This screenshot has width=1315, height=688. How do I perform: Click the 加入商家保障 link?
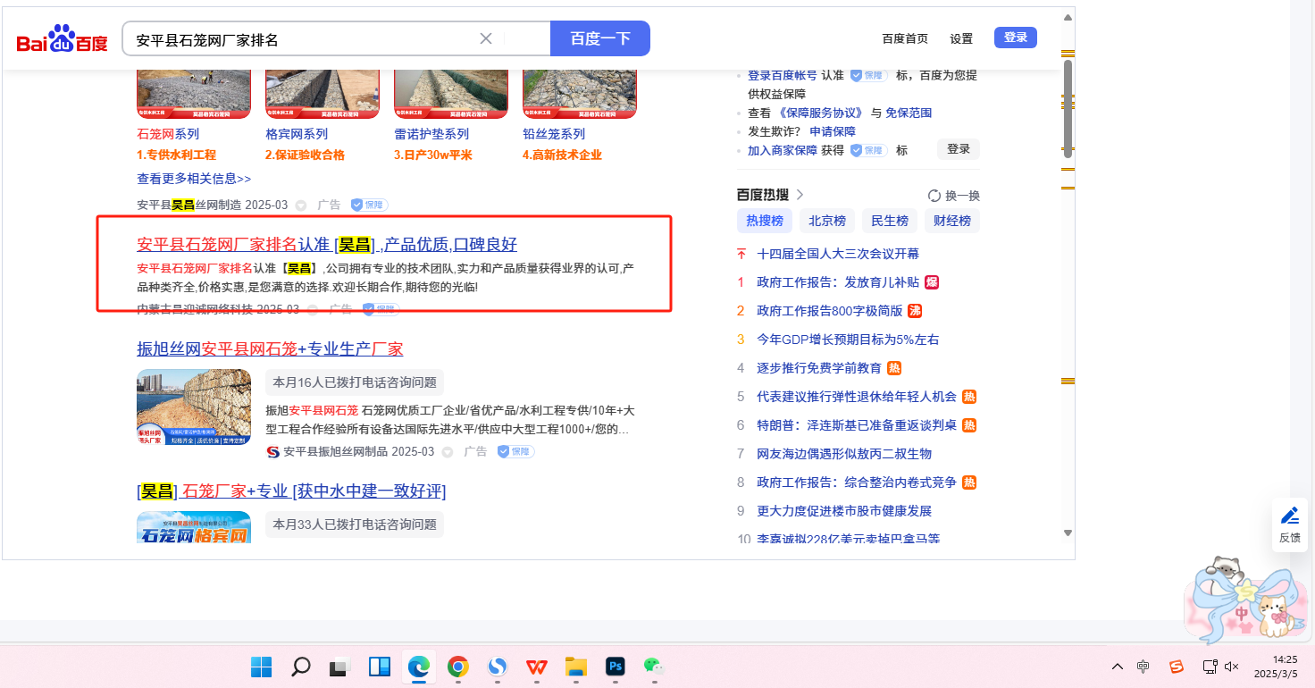tap(783, 150)
